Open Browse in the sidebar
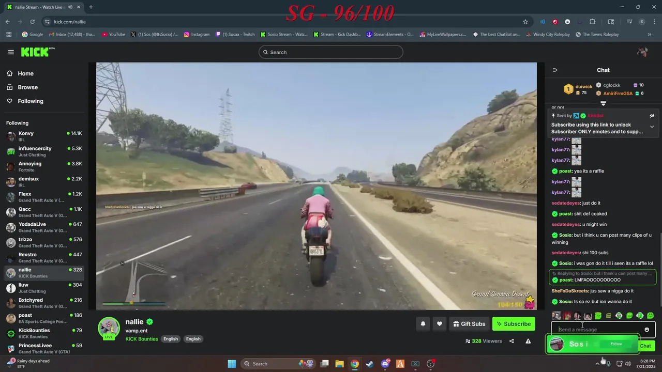This screenshot has height=372, width=662. click(27, 87)
